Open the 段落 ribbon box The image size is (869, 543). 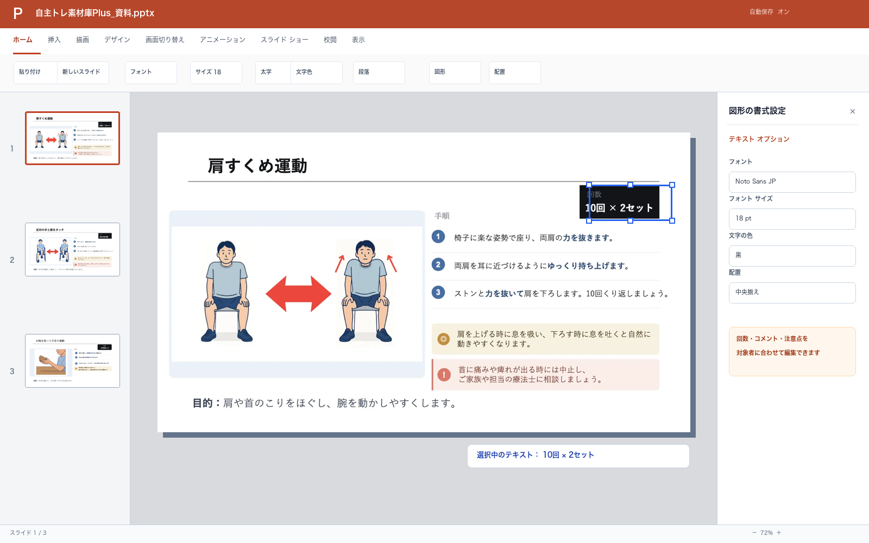click(379, 72)
